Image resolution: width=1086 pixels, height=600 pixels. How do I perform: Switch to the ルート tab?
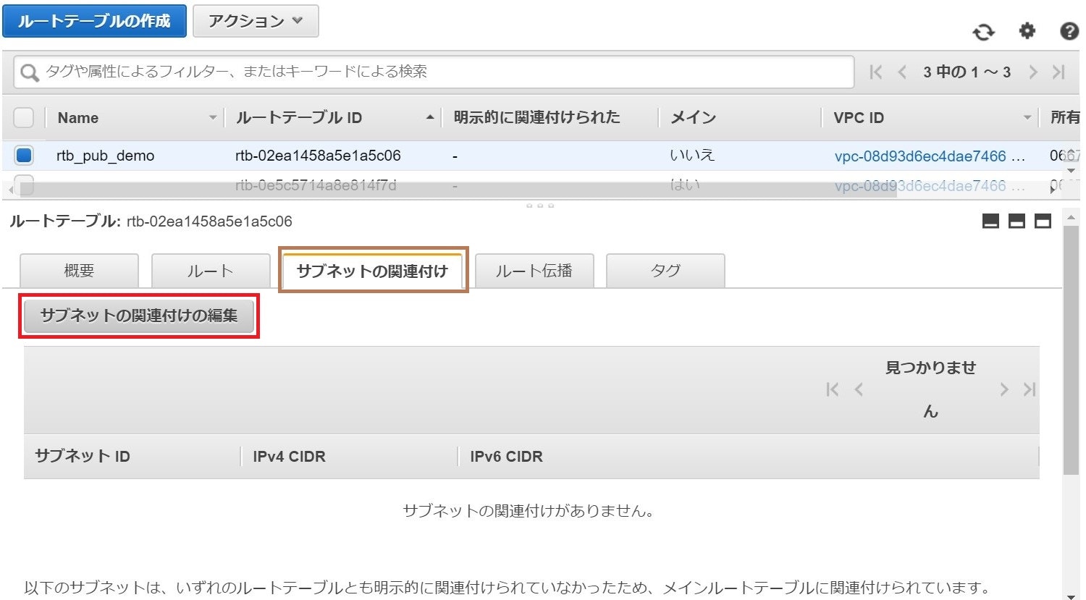pos(210,271)
